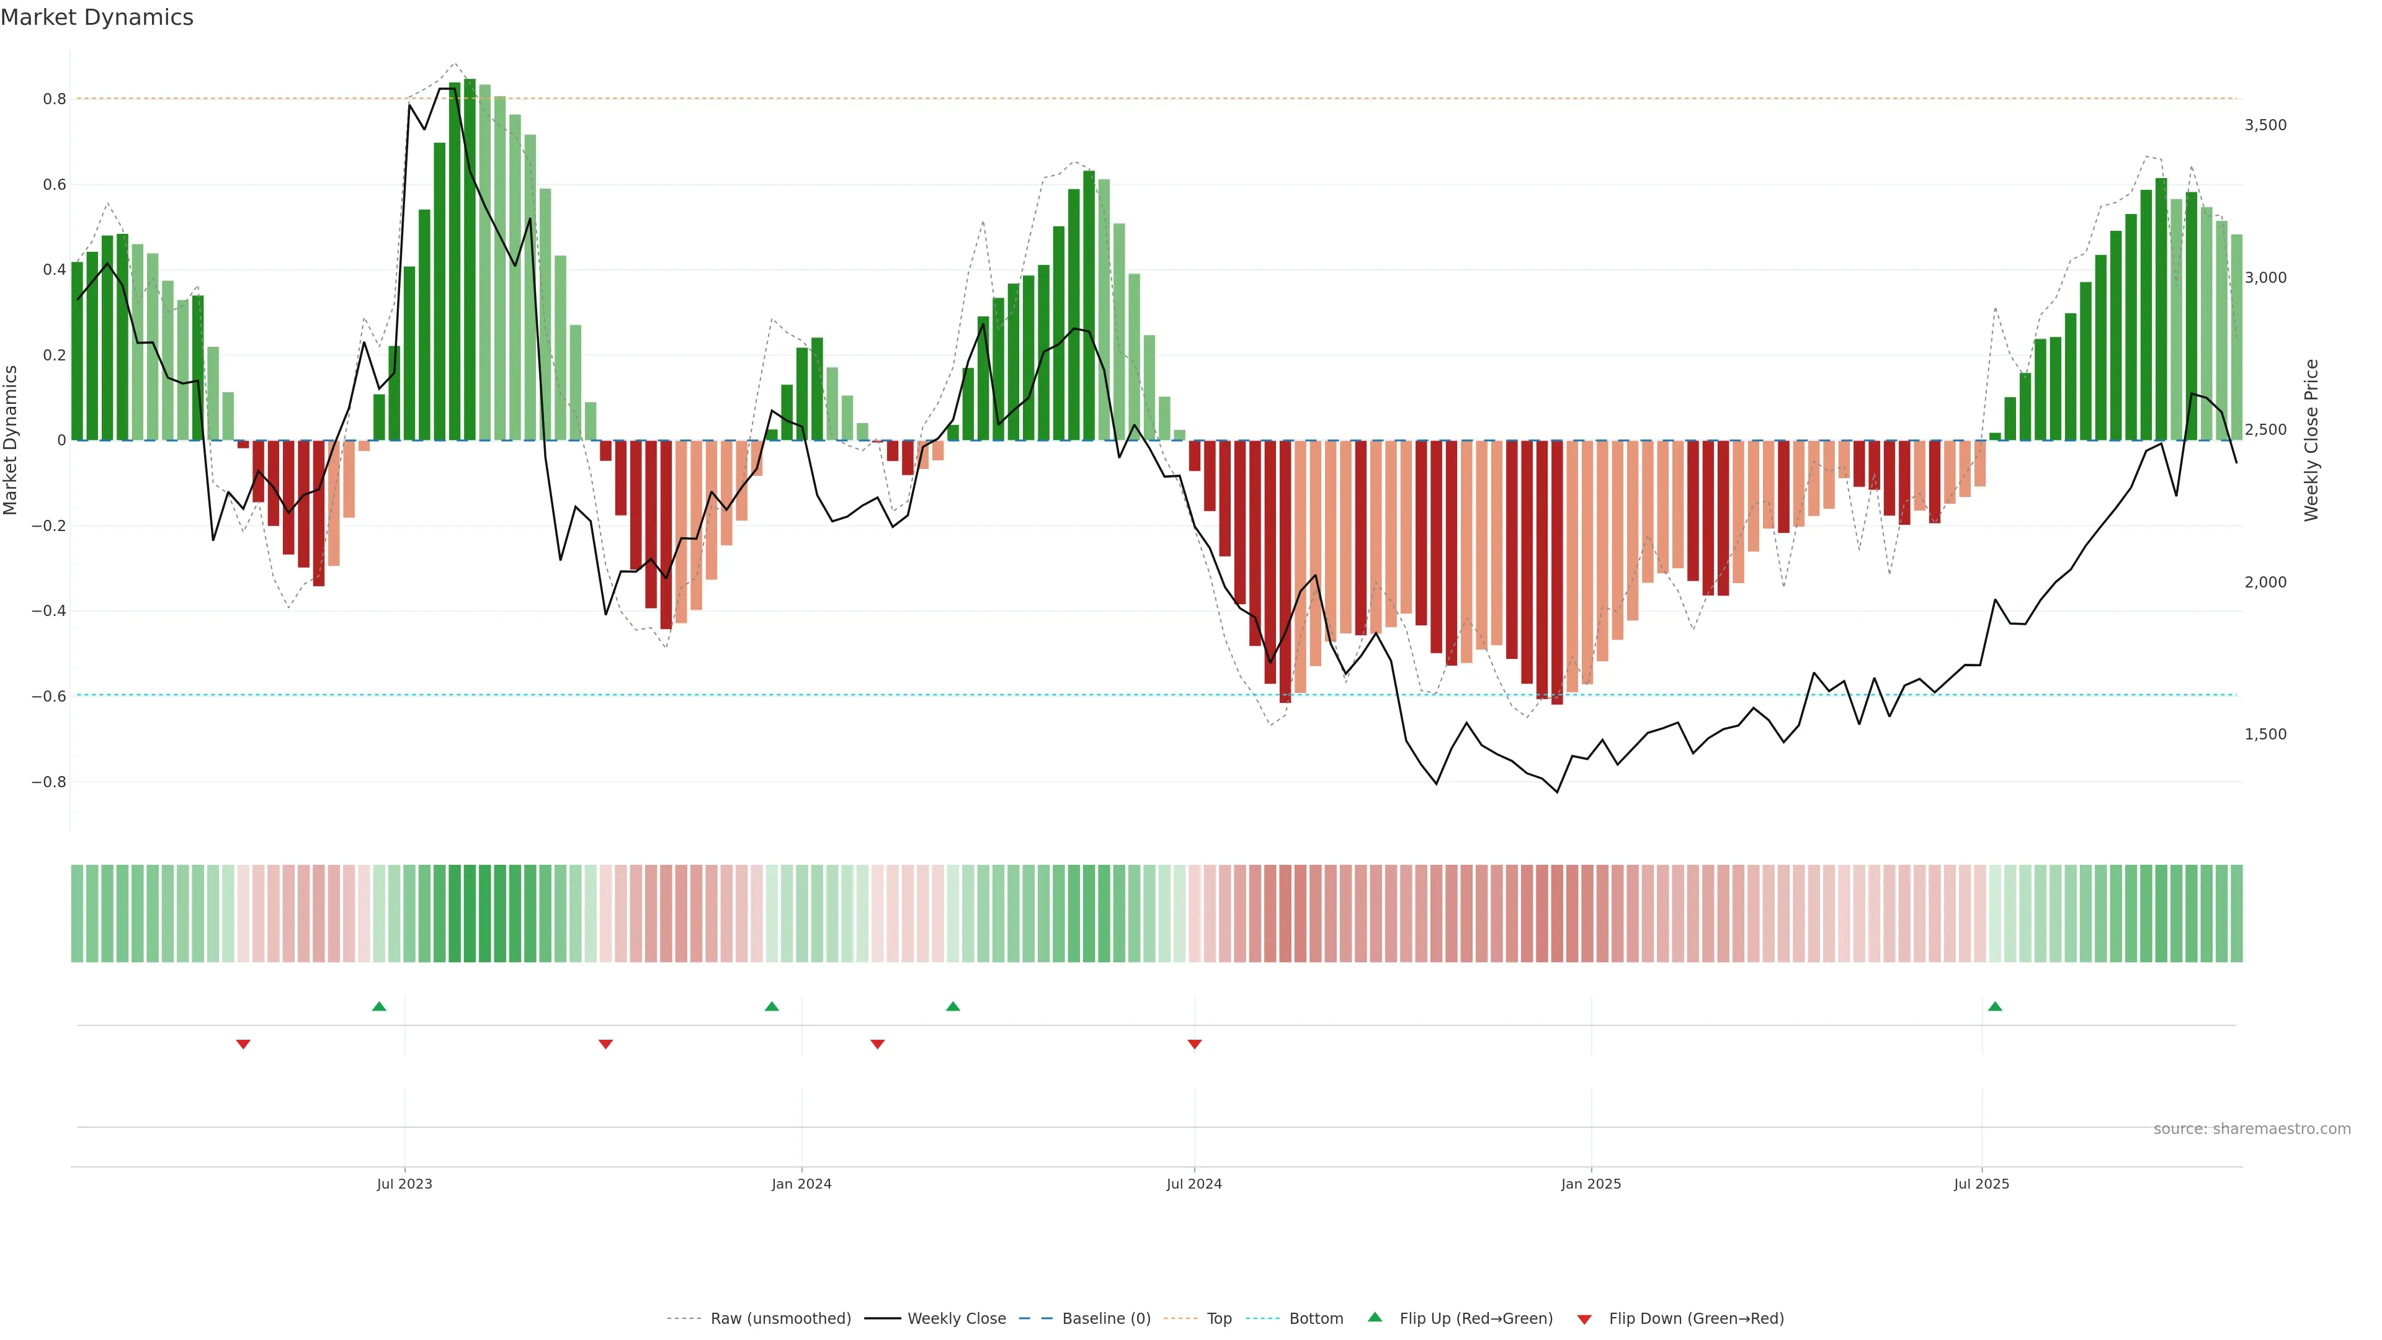Screen dimensions: 2382x1340
Task: Click the red flip-down marker at July 2024
Action: tap(1193, 1044)
